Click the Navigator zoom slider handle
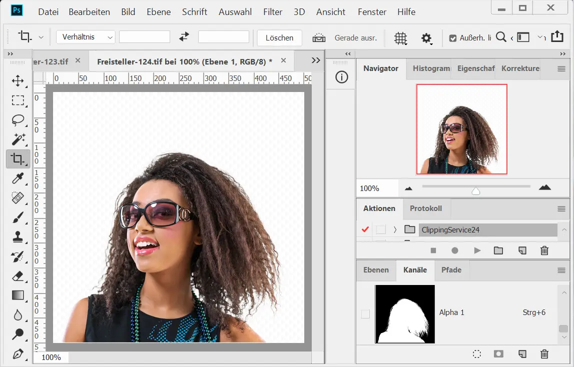The width and height of the screenshot is (574, 367). click(x=476, y=191)
